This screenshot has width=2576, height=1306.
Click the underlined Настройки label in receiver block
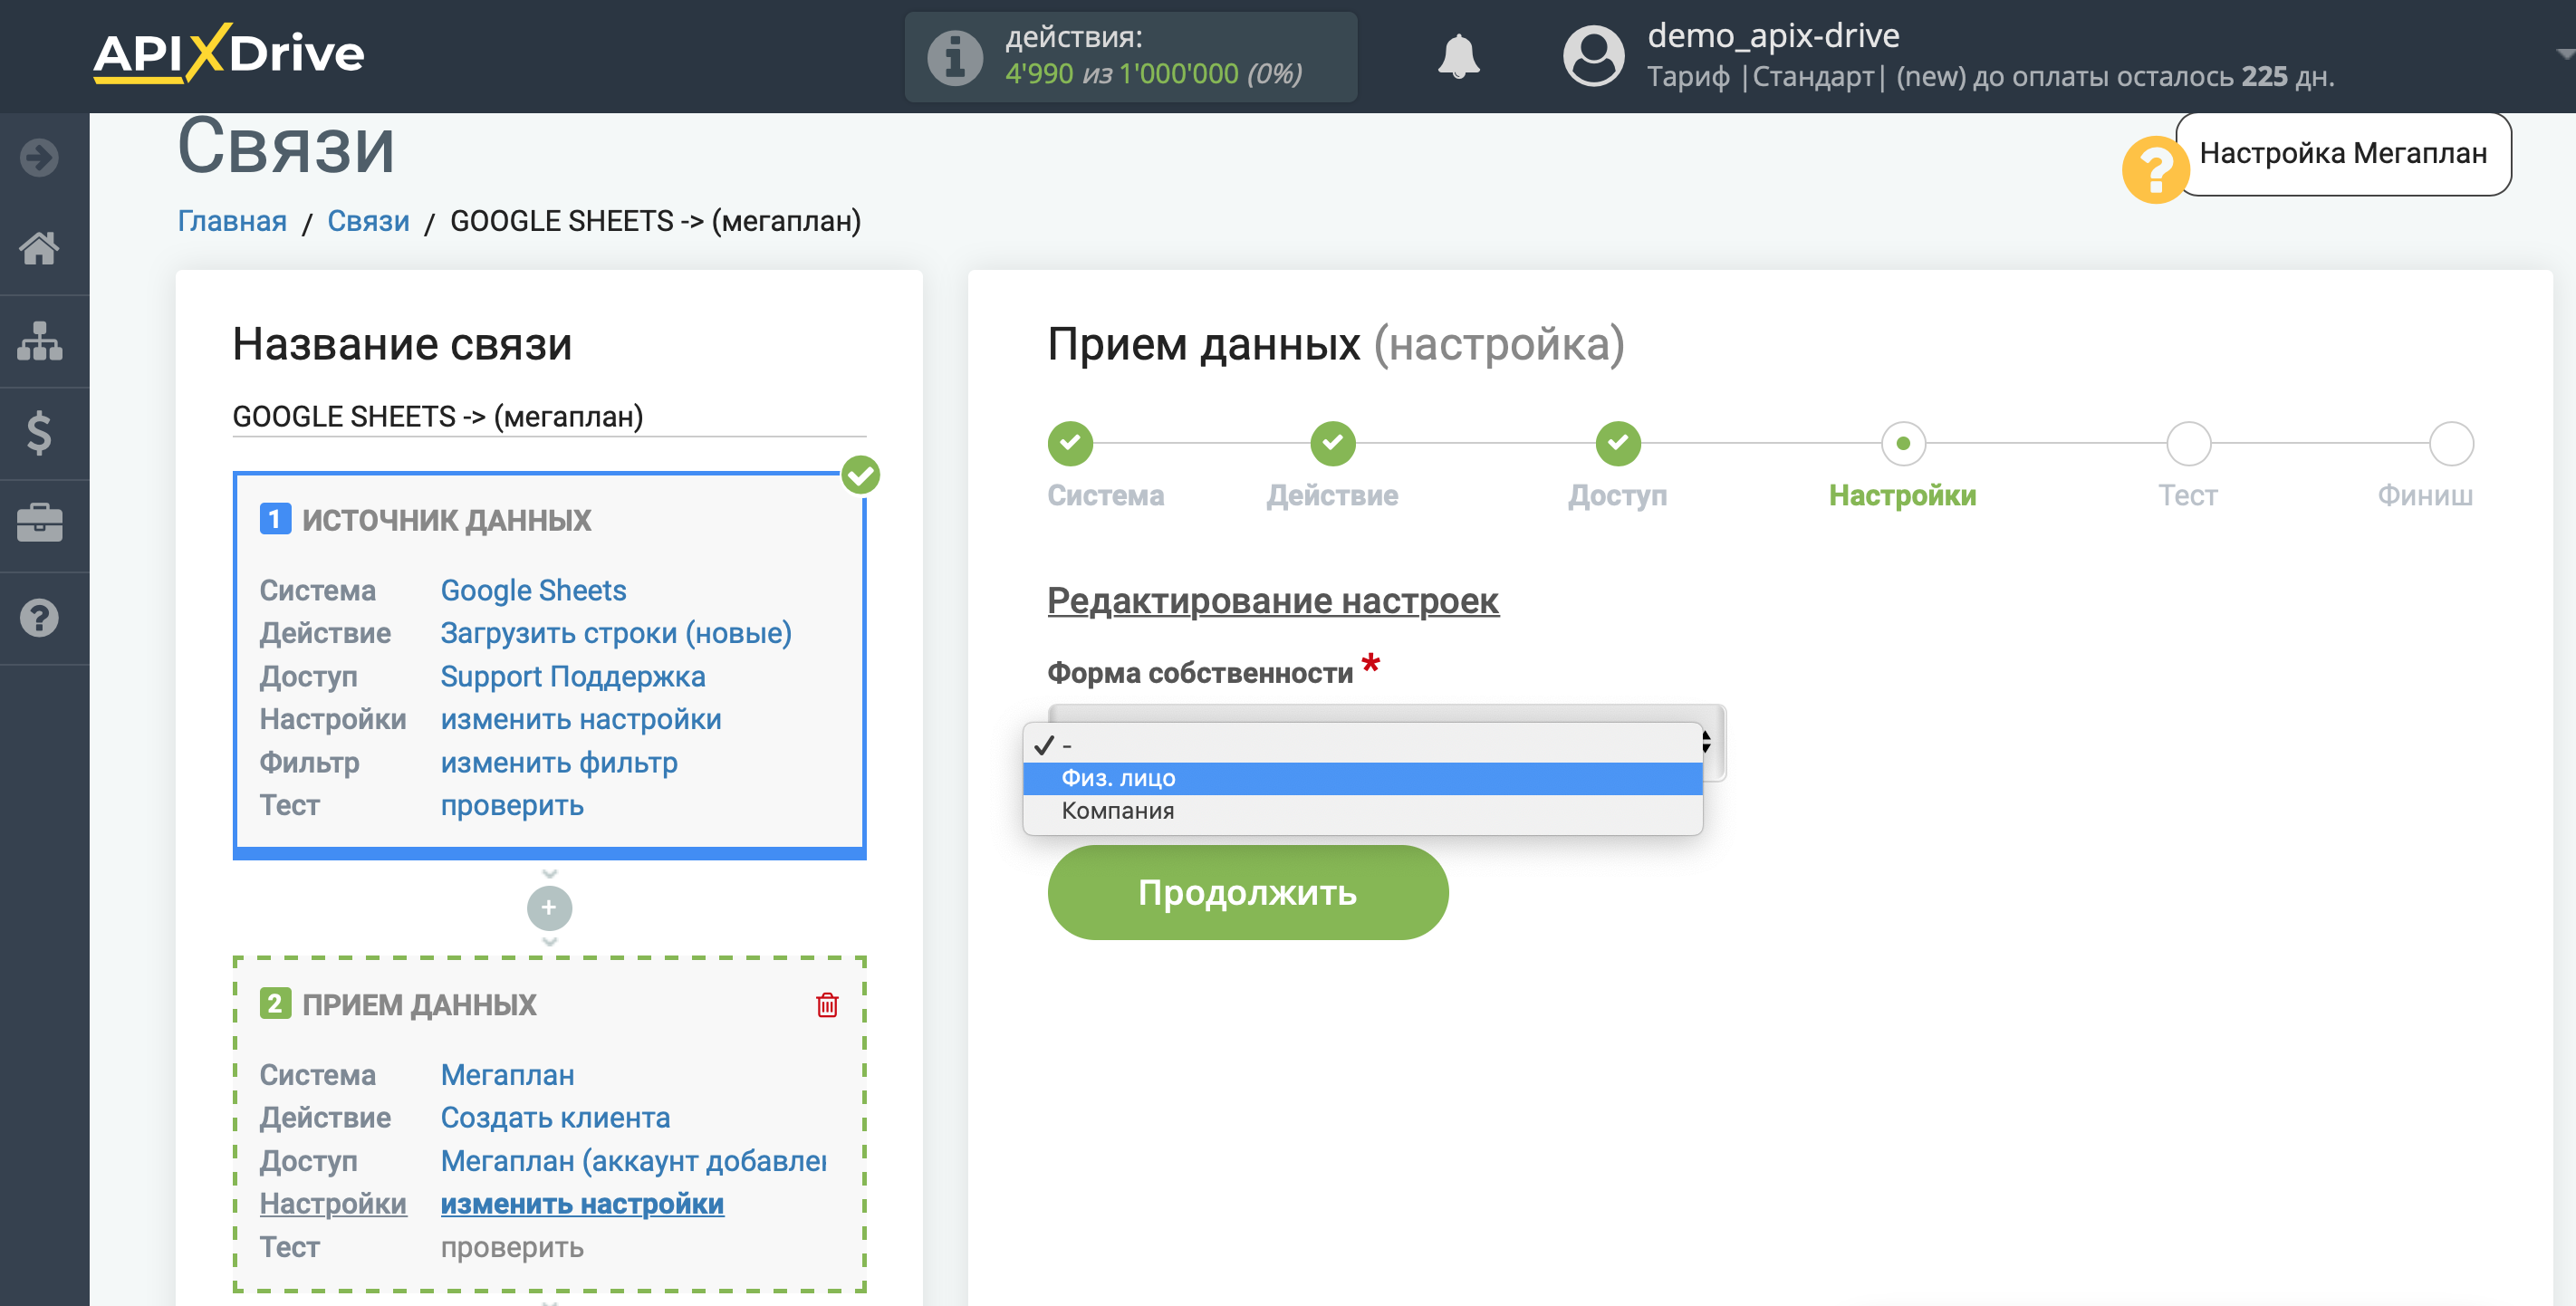point(332,1203)
